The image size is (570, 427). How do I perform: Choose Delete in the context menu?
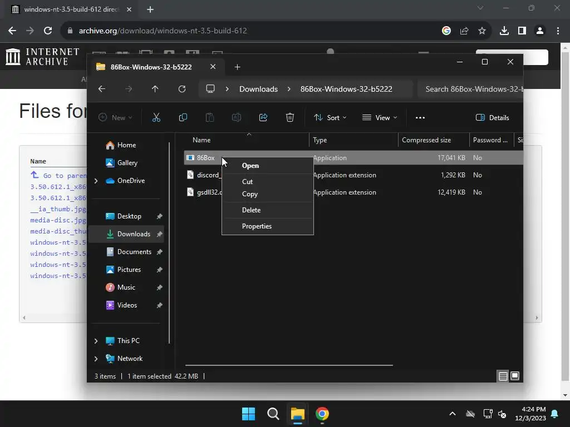pyautogui.click(x=268, y=210)
